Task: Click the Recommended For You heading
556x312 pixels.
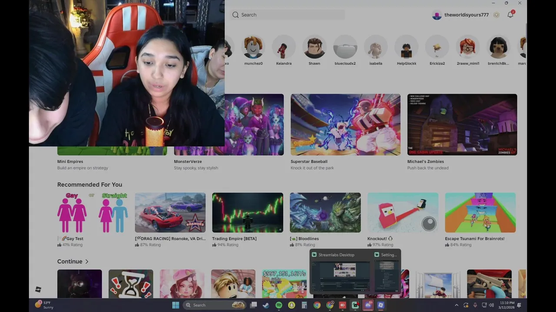Action: coord(90,185)
